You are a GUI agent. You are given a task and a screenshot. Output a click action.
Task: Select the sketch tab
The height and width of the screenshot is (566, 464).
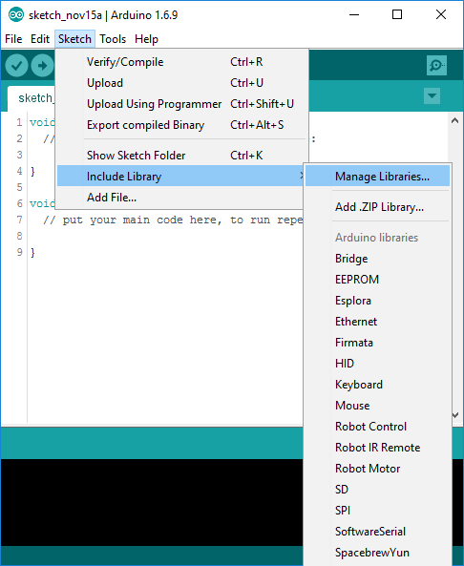(32, 98)
